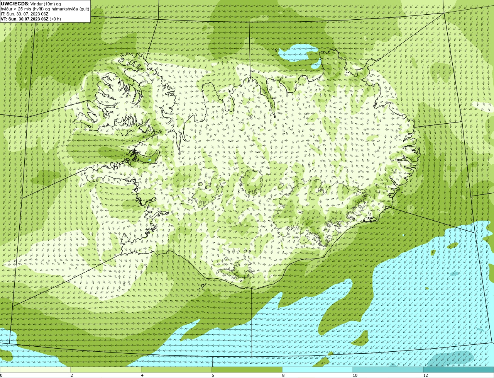The height and width of the screenshot is (378, 494).
Task: Click the legend scale label "12"
Action: click(425, 375)
